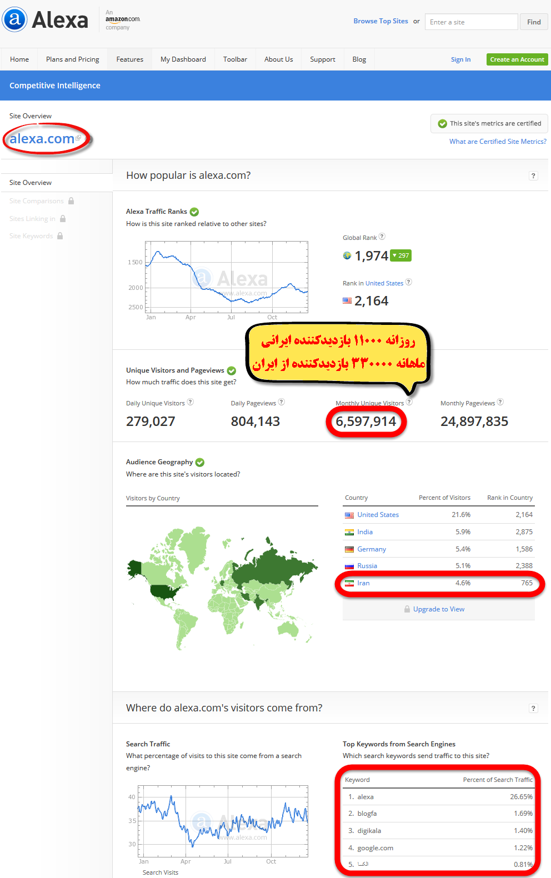Click the United States flag in country table

point(349,515)
